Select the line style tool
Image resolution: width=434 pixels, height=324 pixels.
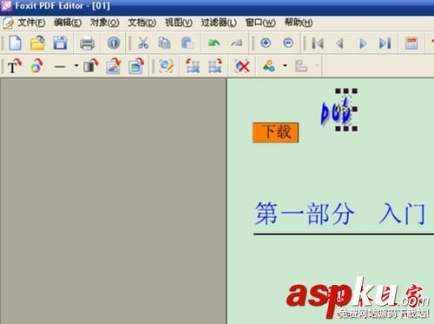(60, 67)
